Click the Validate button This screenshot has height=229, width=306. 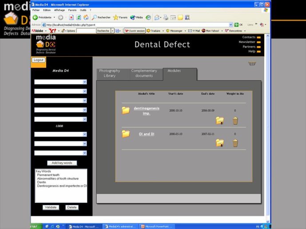[x=51, y=207]
